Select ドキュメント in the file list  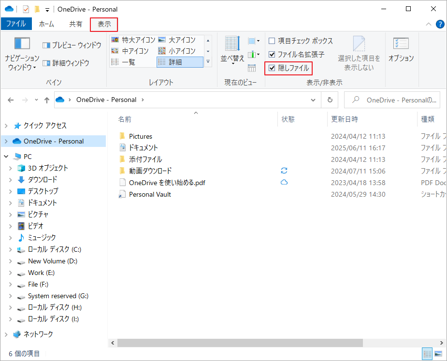(144, 148)
